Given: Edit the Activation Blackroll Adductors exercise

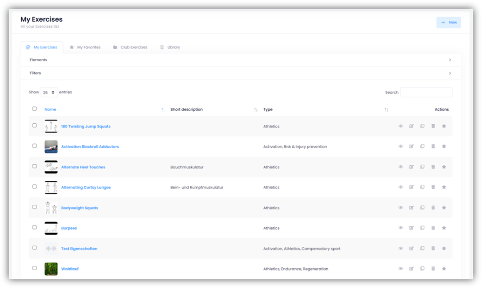Looking at the screenshot, I should pyautogui.click(x=411, y=146).
